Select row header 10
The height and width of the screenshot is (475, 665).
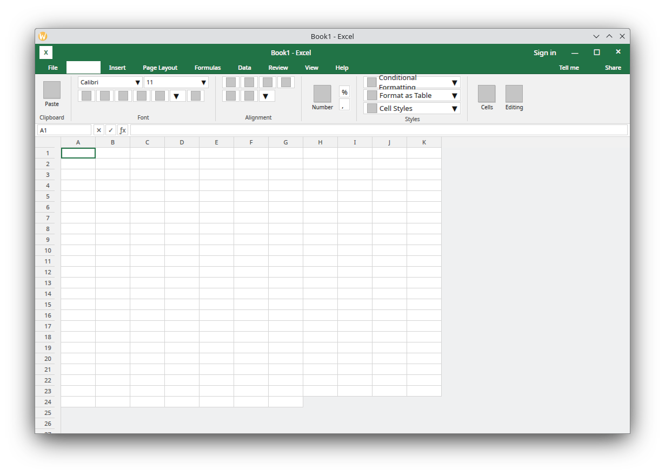point(48,250)
